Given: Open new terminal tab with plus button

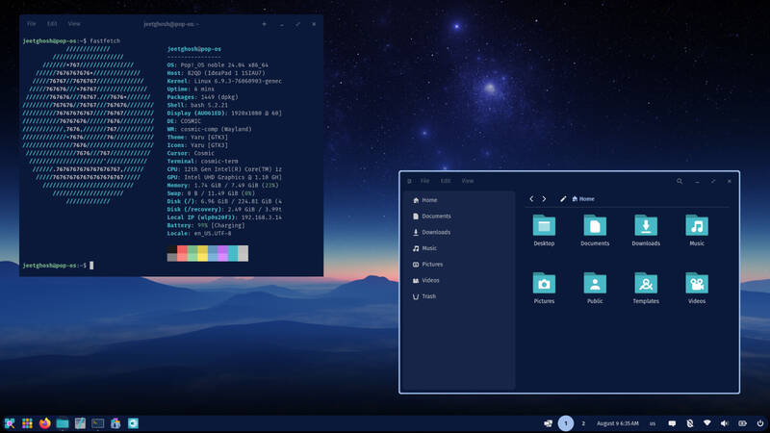Looking at the screenshot, I should click(265, 23).
